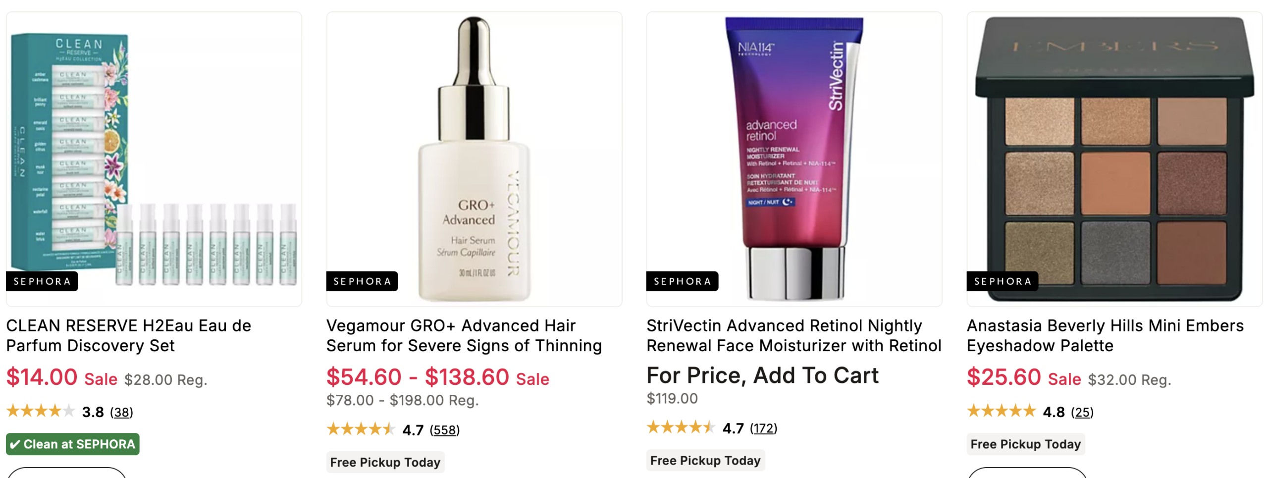Click star rating icons for Vegamour serum
The height and width of the screenshot is (478, 1268).
tap(361, 429)
